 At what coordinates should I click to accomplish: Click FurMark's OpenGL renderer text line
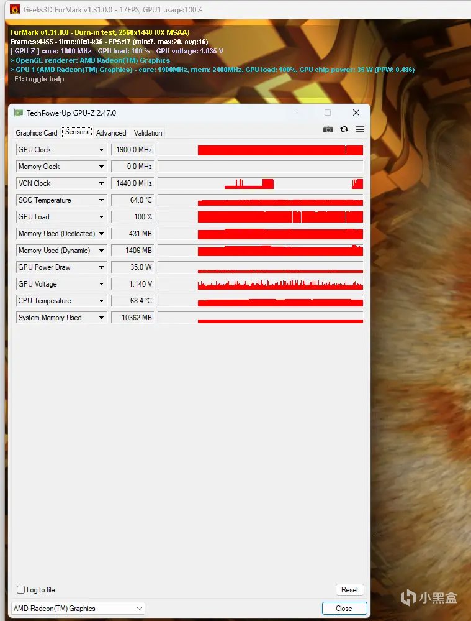[x=90, y=60]
